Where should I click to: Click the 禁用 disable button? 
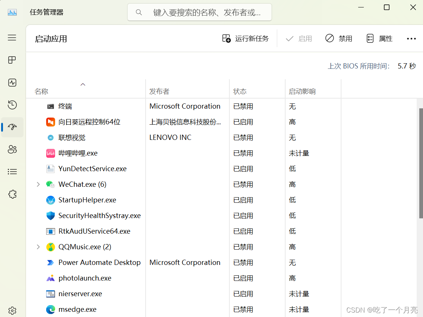(x=339, y=39)
